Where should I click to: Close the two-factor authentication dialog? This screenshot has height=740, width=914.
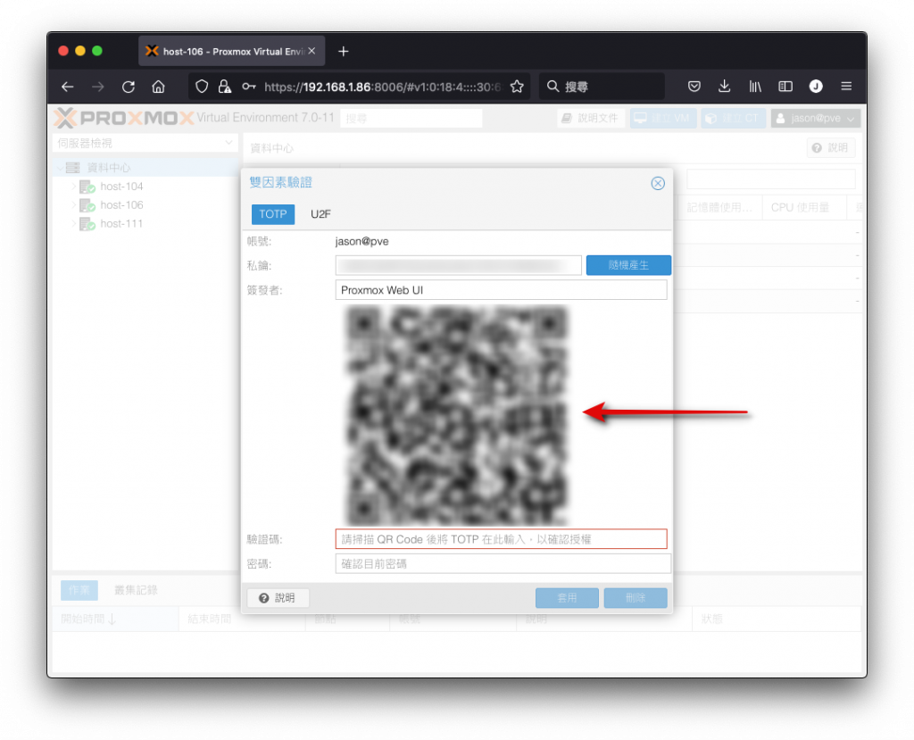[658, 183]
